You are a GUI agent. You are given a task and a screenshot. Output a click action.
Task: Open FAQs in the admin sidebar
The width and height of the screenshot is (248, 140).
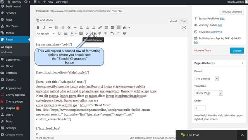[x=9, y=20]
